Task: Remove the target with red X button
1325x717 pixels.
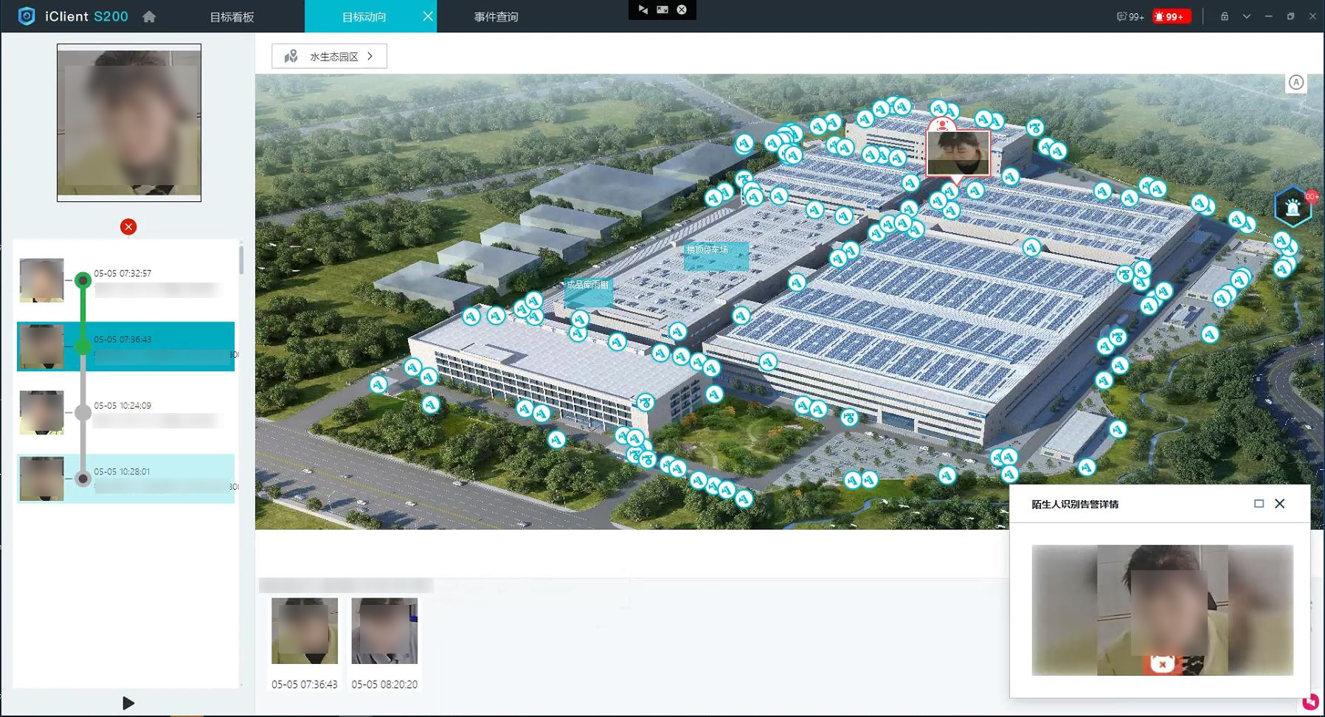Action: 128,226
